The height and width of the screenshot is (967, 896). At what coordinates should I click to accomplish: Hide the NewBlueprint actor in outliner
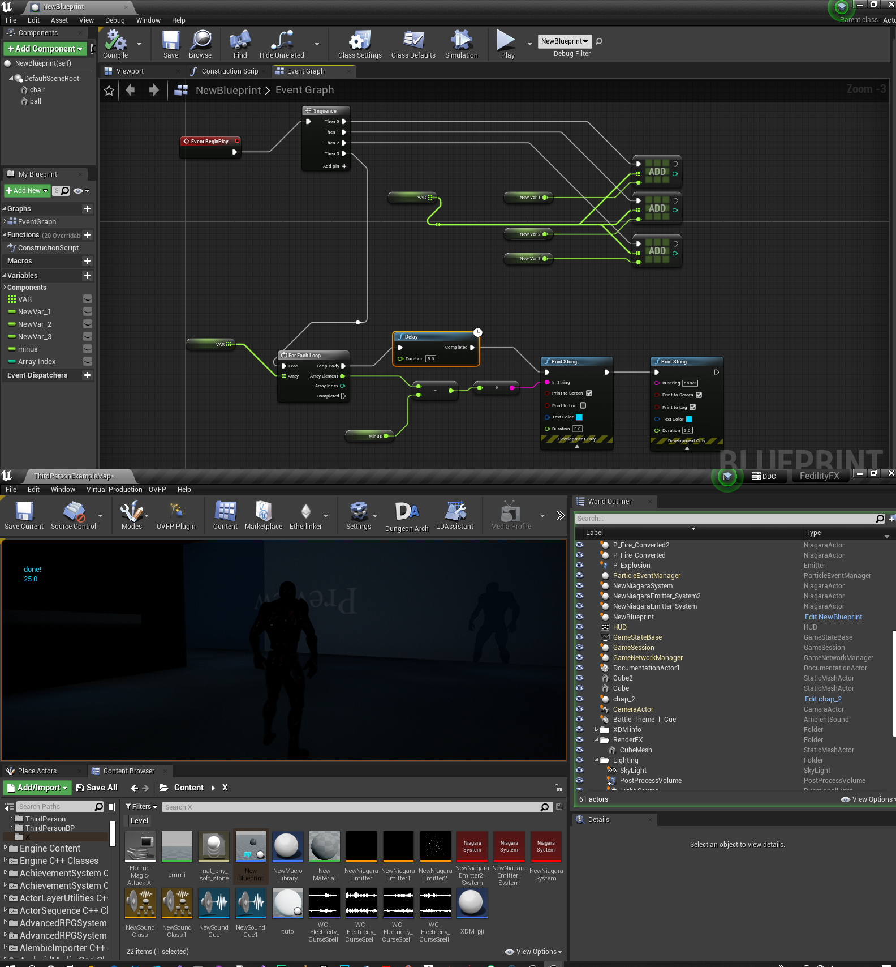(579, 617)
